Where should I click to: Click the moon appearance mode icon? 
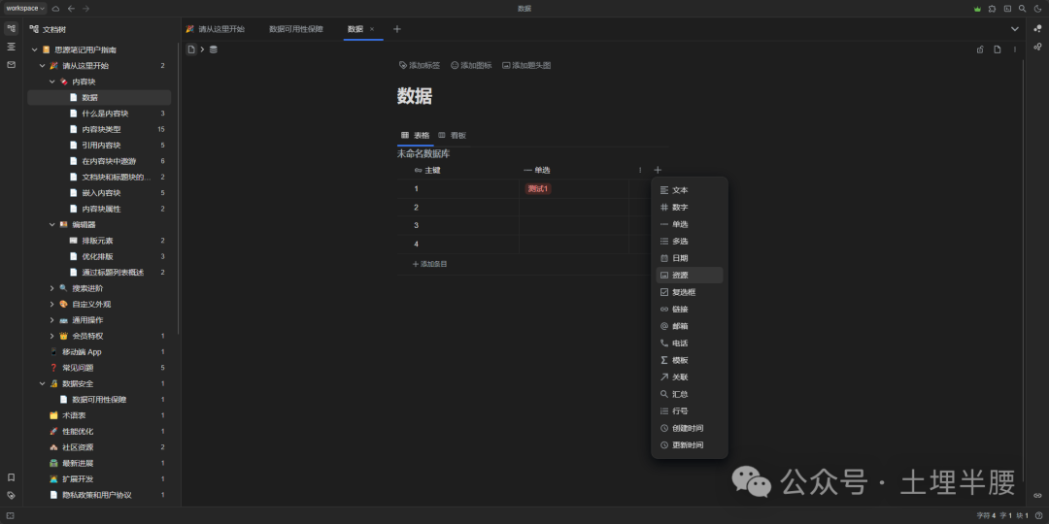pyautogui.click(x=1037, y=9)
